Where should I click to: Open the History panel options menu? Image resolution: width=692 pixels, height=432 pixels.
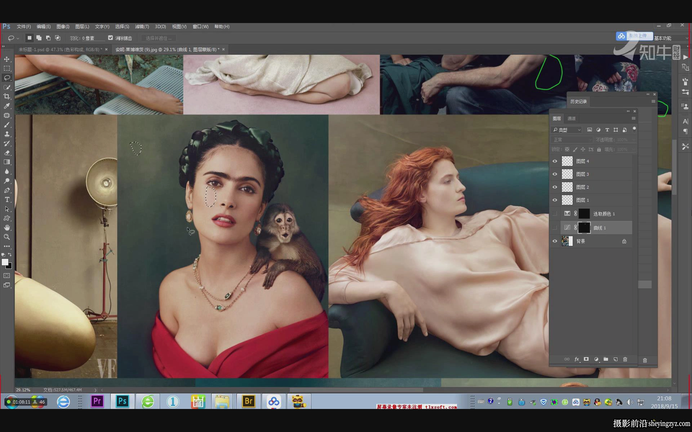[653, 102]
